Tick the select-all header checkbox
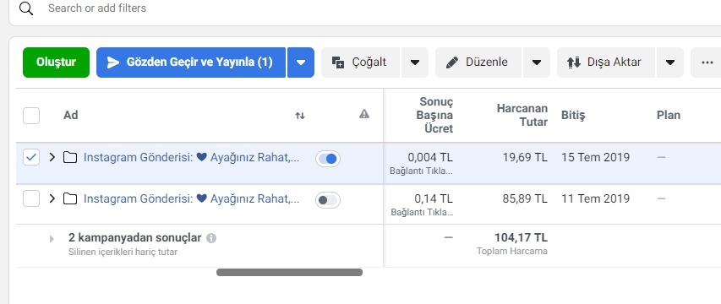This screenshot has height=304, width=721. coord(31,116)
